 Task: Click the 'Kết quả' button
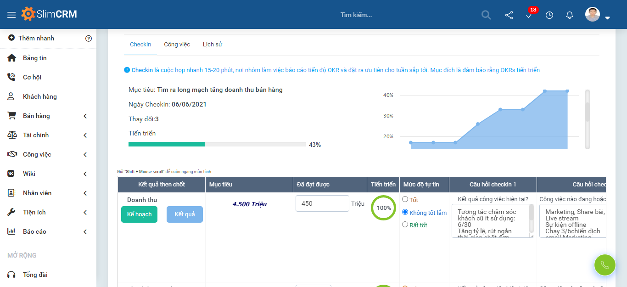(x=185, y=214)
